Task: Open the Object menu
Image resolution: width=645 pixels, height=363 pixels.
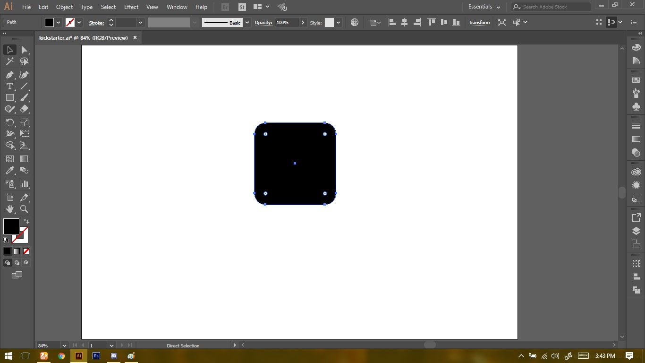Action: 64,7
